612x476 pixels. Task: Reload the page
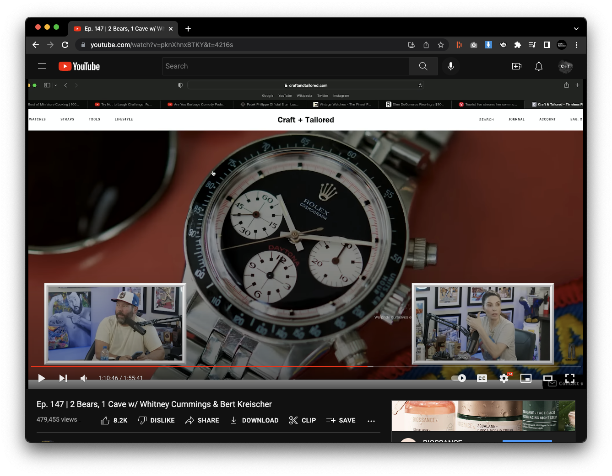pyautogui.click(x=65, y=45)
